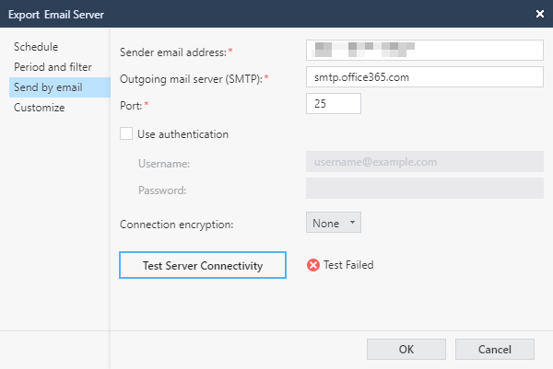Screen dimensions: 553x369
Task: Confirm settings with the OK button
Action: [406, 350]
